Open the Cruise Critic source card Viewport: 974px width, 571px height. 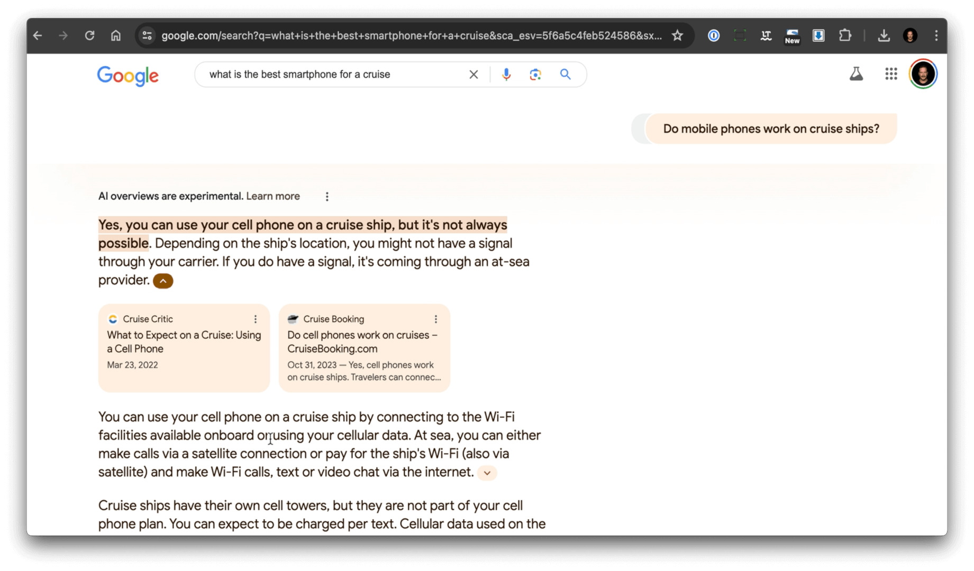pos(184,348)
